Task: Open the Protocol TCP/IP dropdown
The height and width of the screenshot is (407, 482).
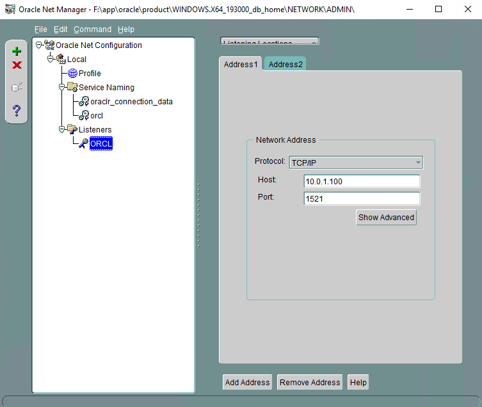Action: (356, 163)
